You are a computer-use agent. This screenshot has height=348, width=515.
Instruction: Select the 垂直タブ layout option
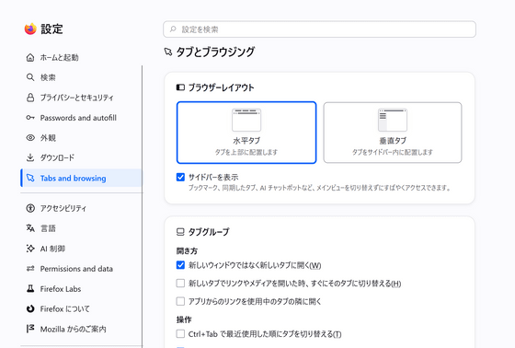(393, 133)
